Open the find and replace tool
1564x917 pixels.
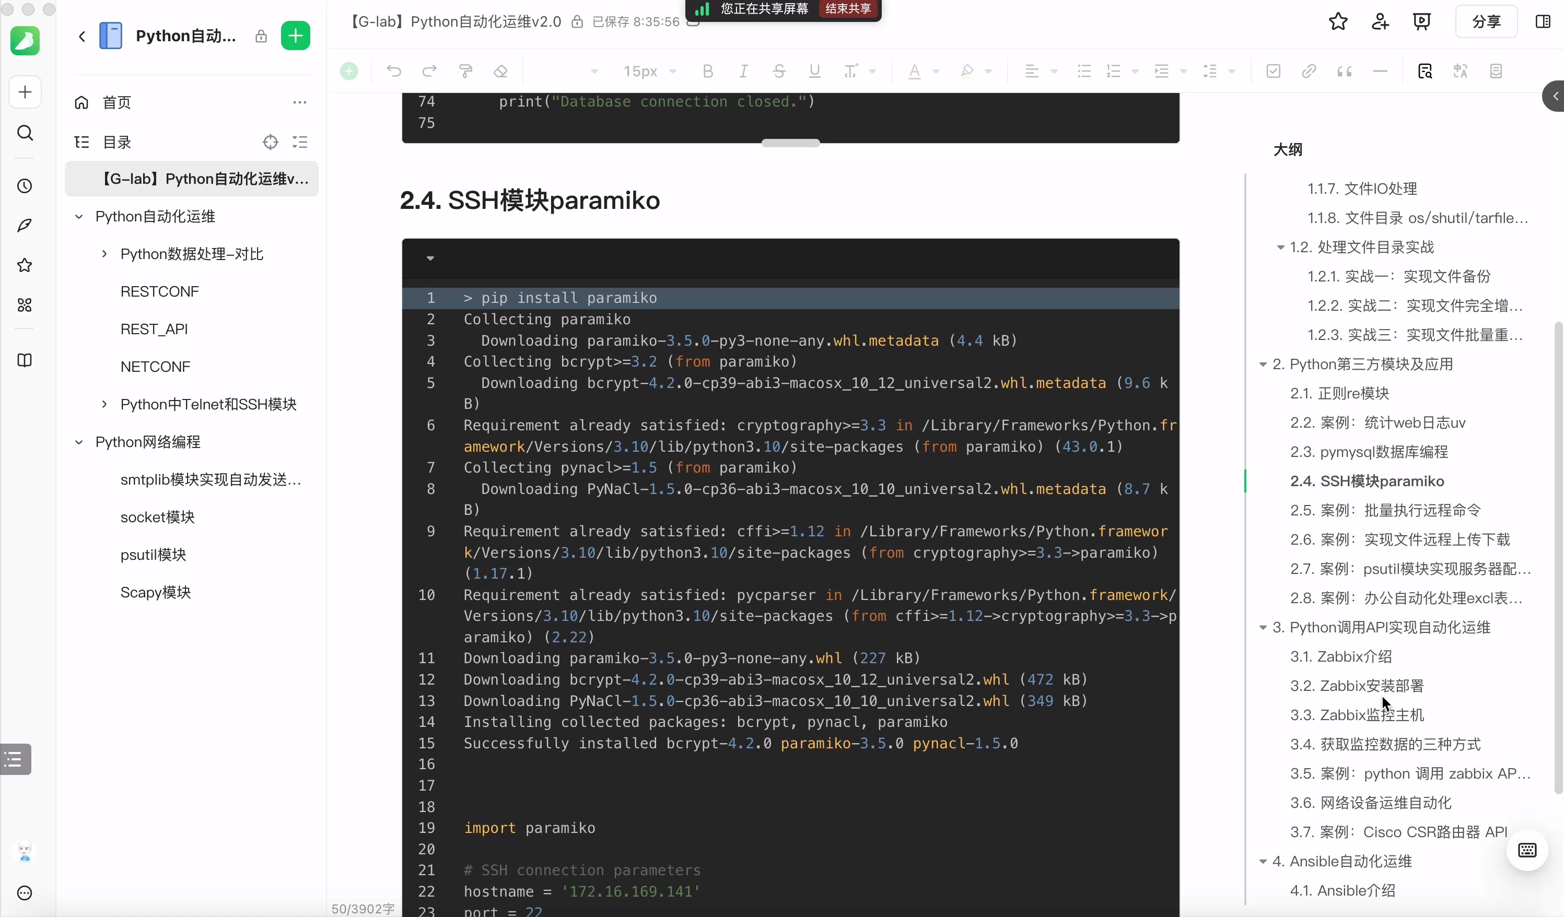[x=1425, y=72]
